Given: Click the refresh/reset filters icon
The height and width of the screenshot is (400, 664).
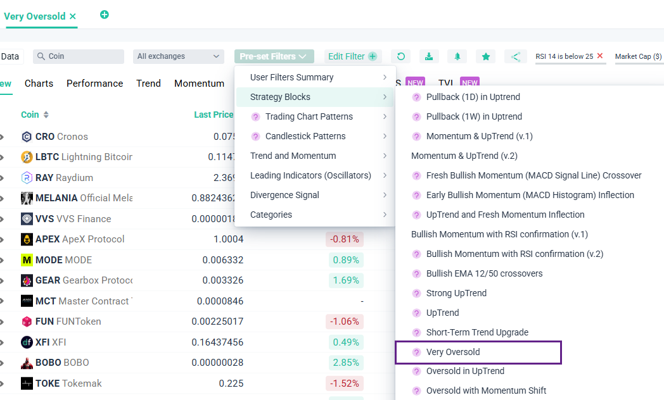Looking at the screenshot, I should [400, 56].
